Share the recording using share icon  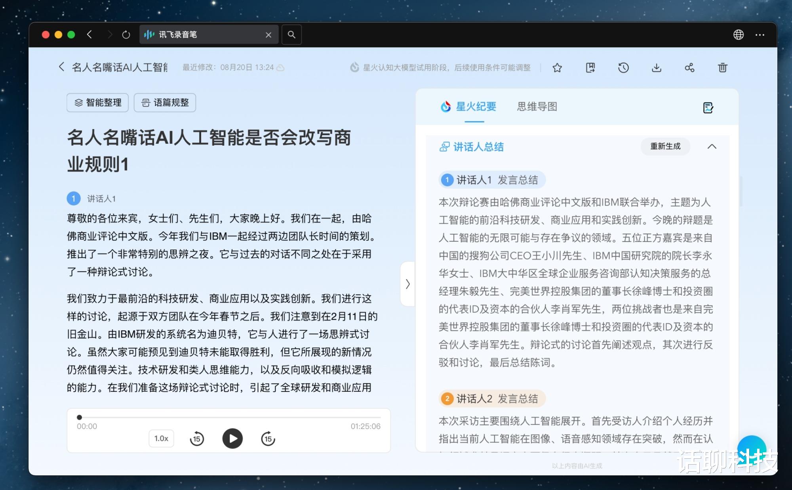(689, 68)
